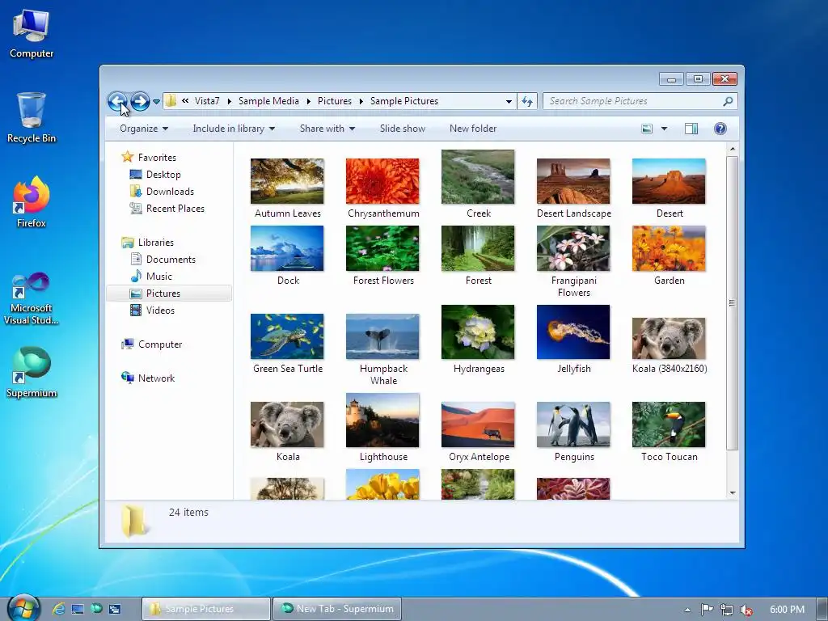Click the scroll up arrow of file list

tap(733, 150)
